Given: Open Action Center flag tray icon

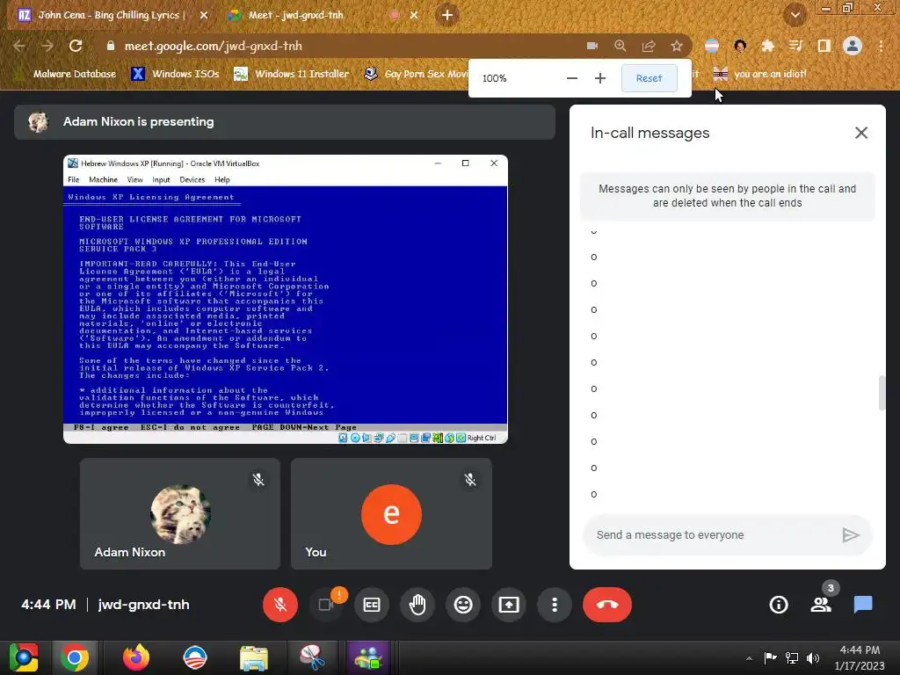Looking at the screenshot, I should pos(770,657).
